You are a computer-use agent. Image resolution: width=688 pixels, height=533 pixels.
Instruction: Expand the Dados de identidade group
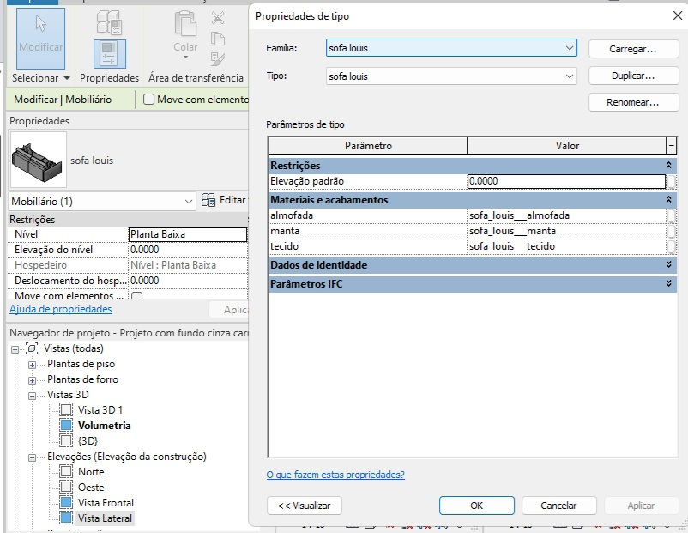pyautogui.click(x=668, y=264)
